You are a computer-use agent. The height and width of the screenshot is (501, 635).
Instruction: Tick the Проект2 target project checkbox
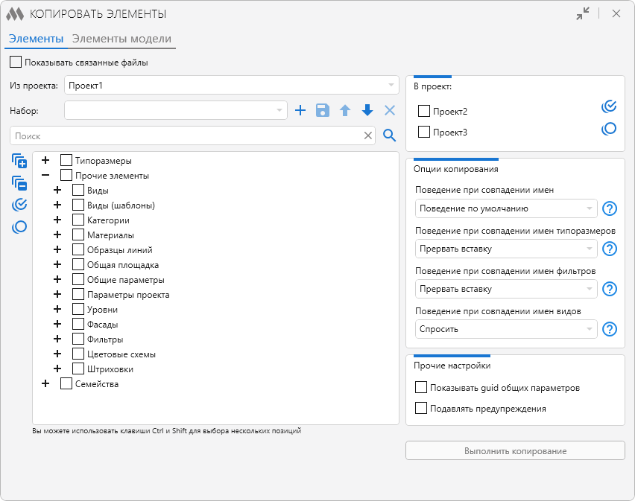[x=424, y=111]
